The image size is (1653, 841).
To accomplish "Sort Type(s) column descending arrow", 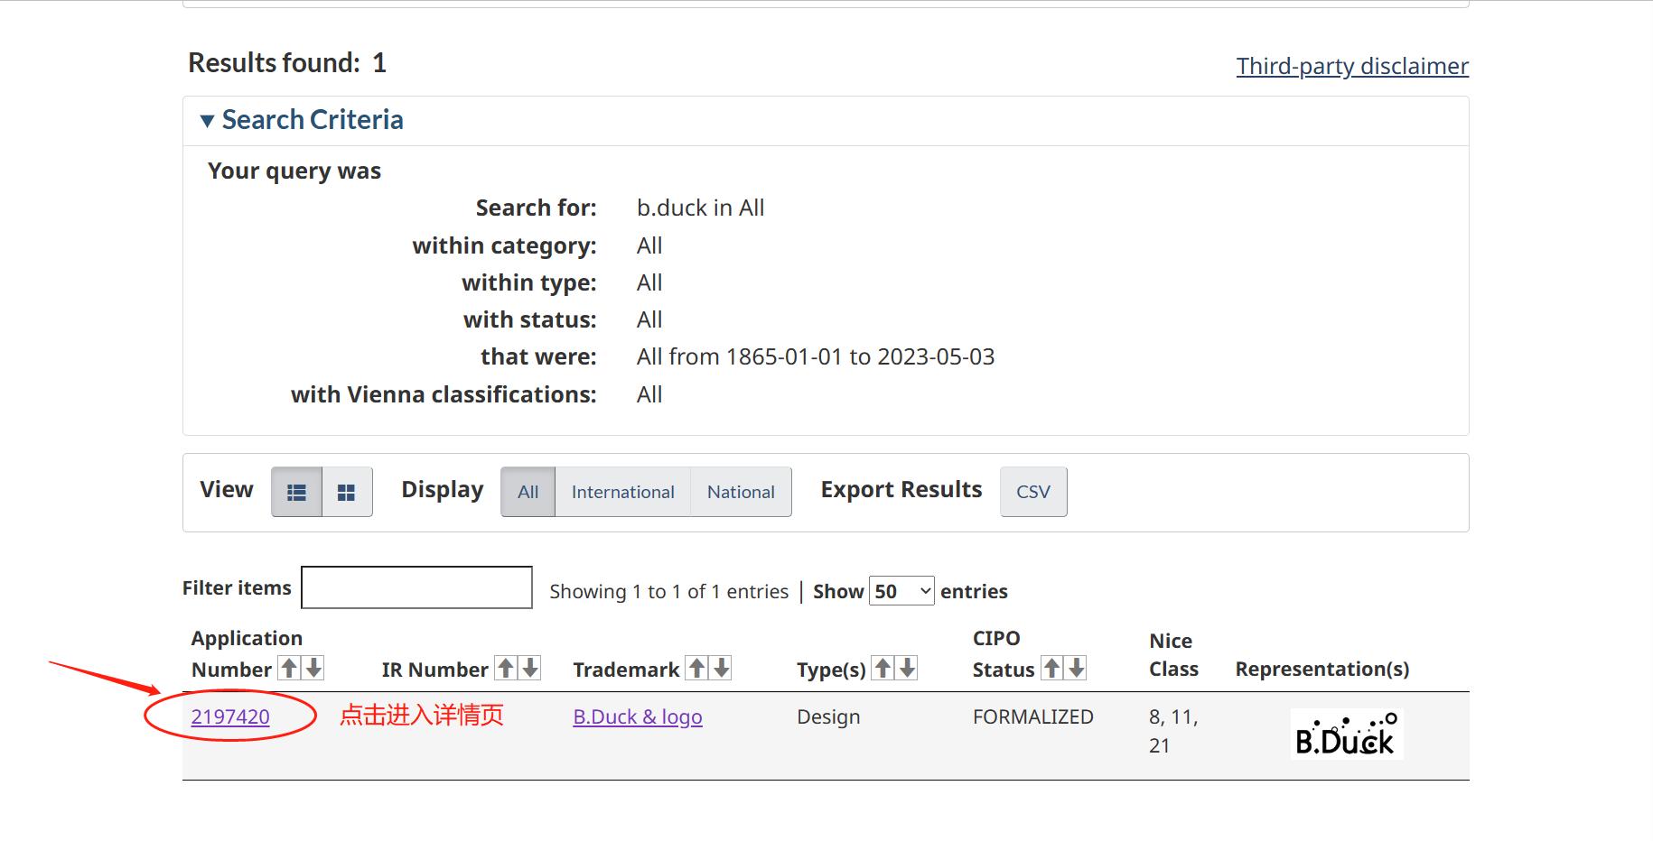I will click(908, 669).
